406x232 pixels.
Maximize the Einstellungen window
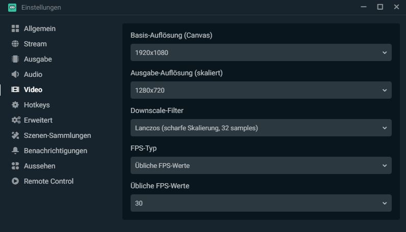(380, 7)
